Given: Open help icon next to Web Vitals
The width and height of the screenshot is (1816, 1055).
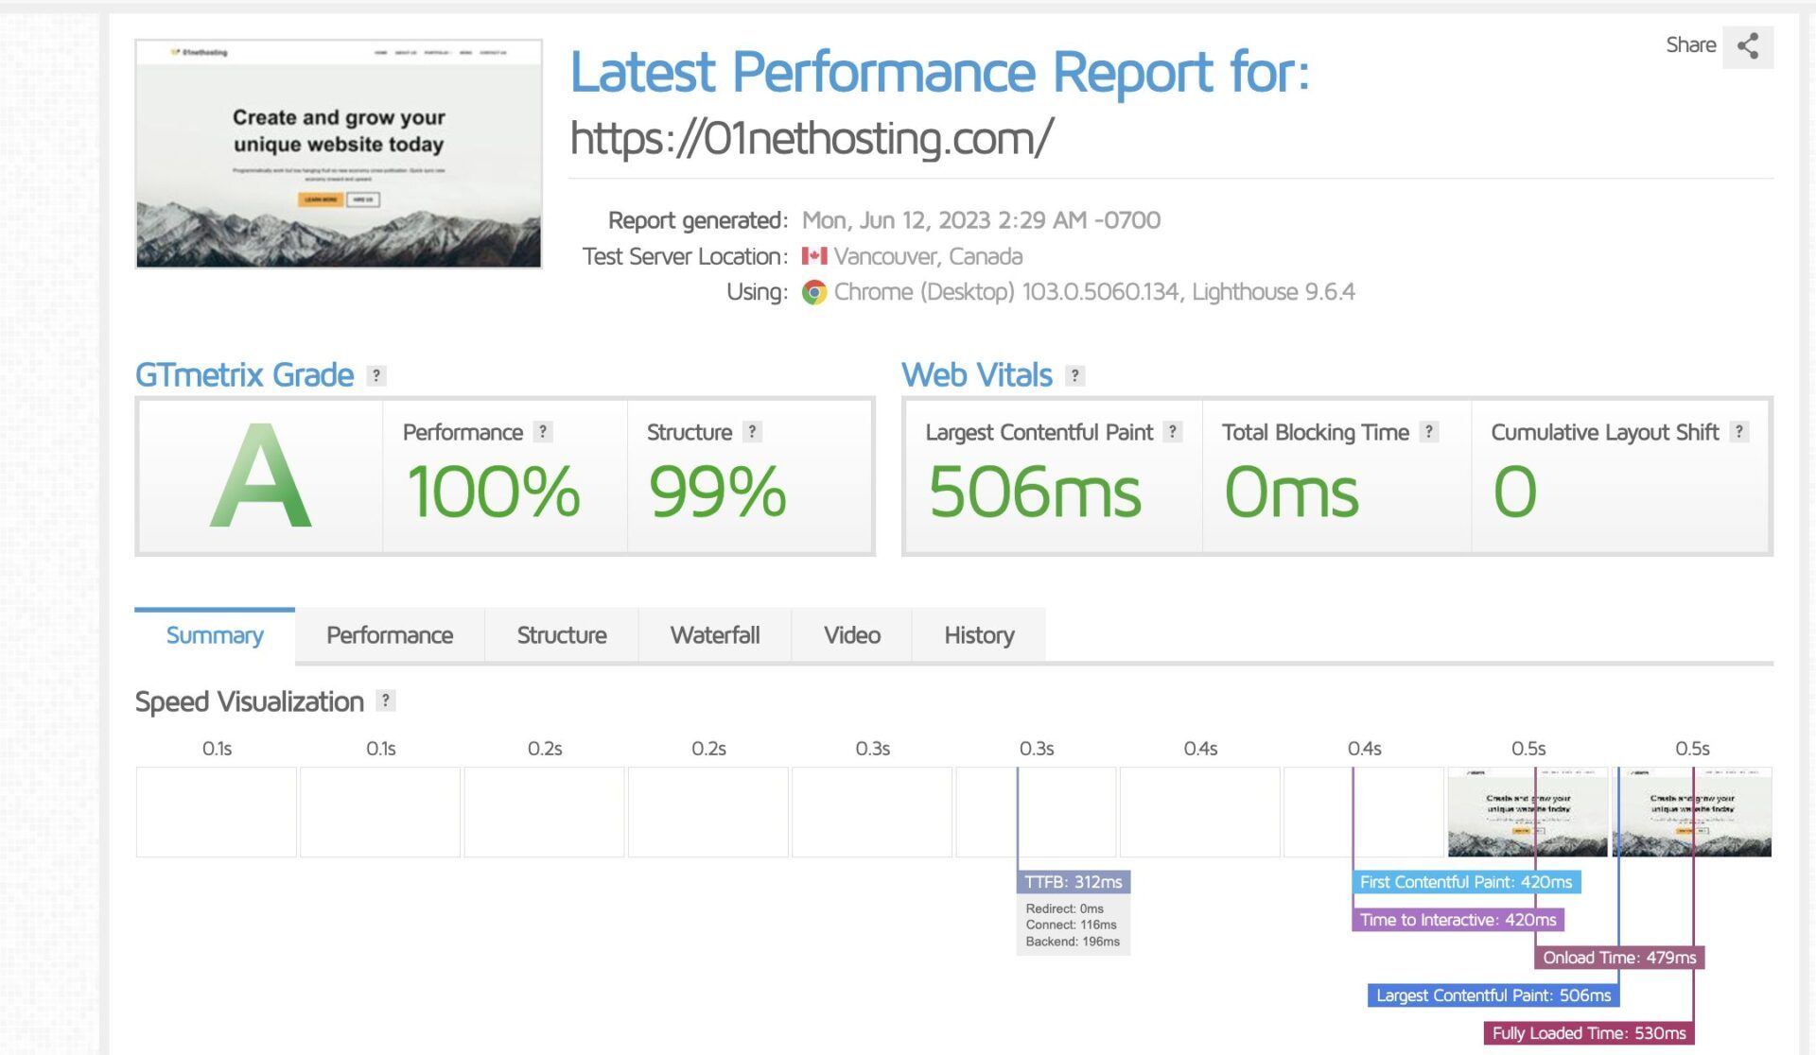Looking at the screenshot, I should [1074, 375].
